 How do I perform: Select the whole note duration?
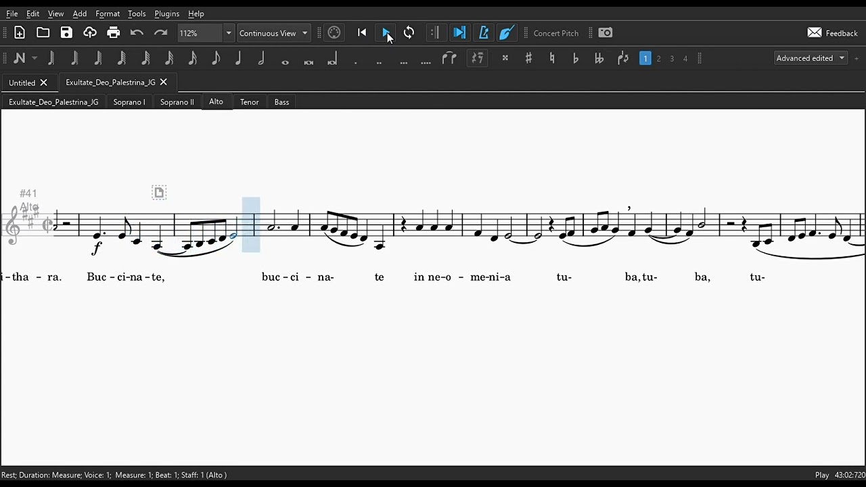click(x=285, y=62)
